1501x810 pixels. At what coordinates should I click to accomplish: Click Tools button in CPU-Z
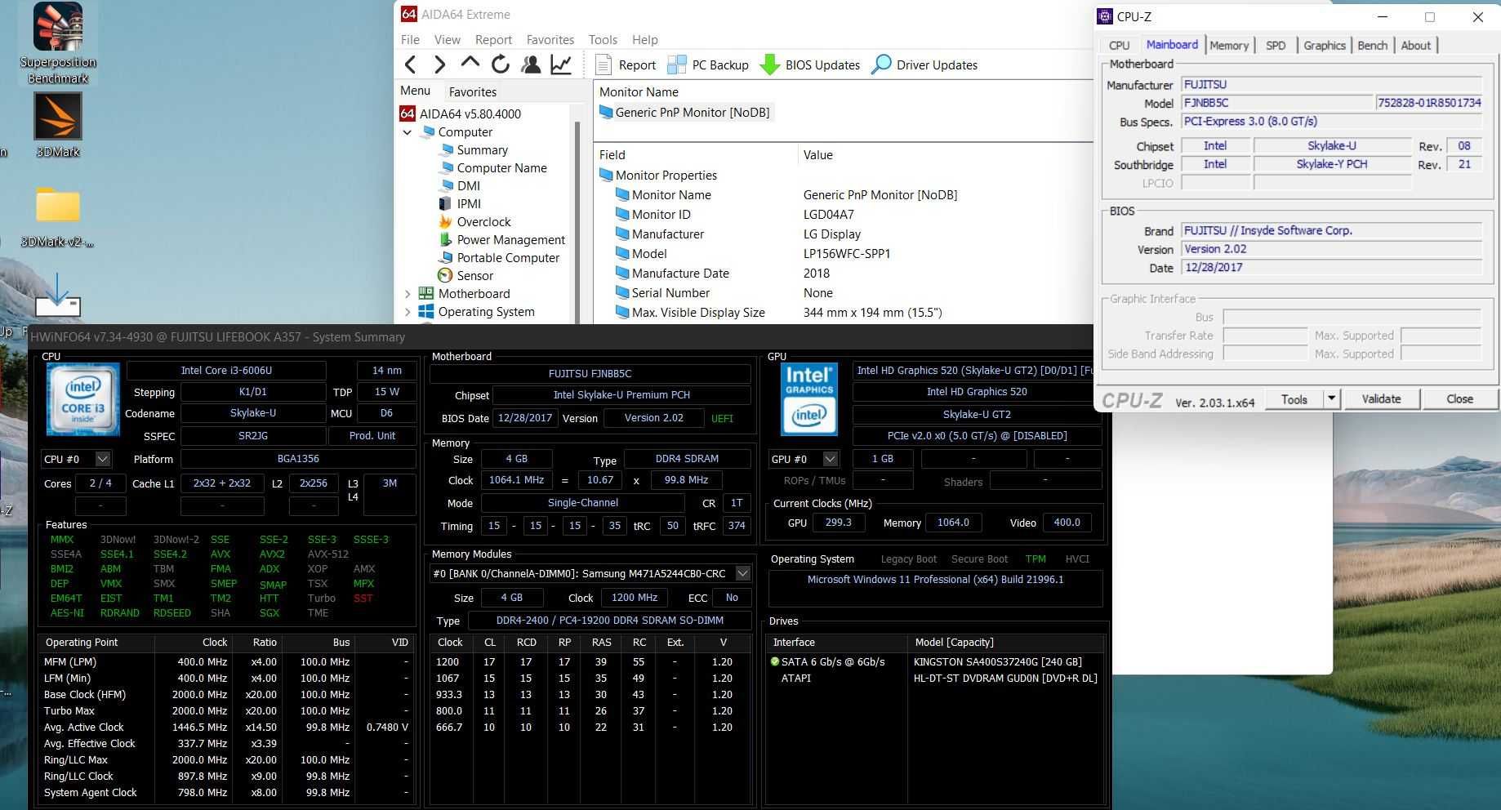click(1294, 398)
